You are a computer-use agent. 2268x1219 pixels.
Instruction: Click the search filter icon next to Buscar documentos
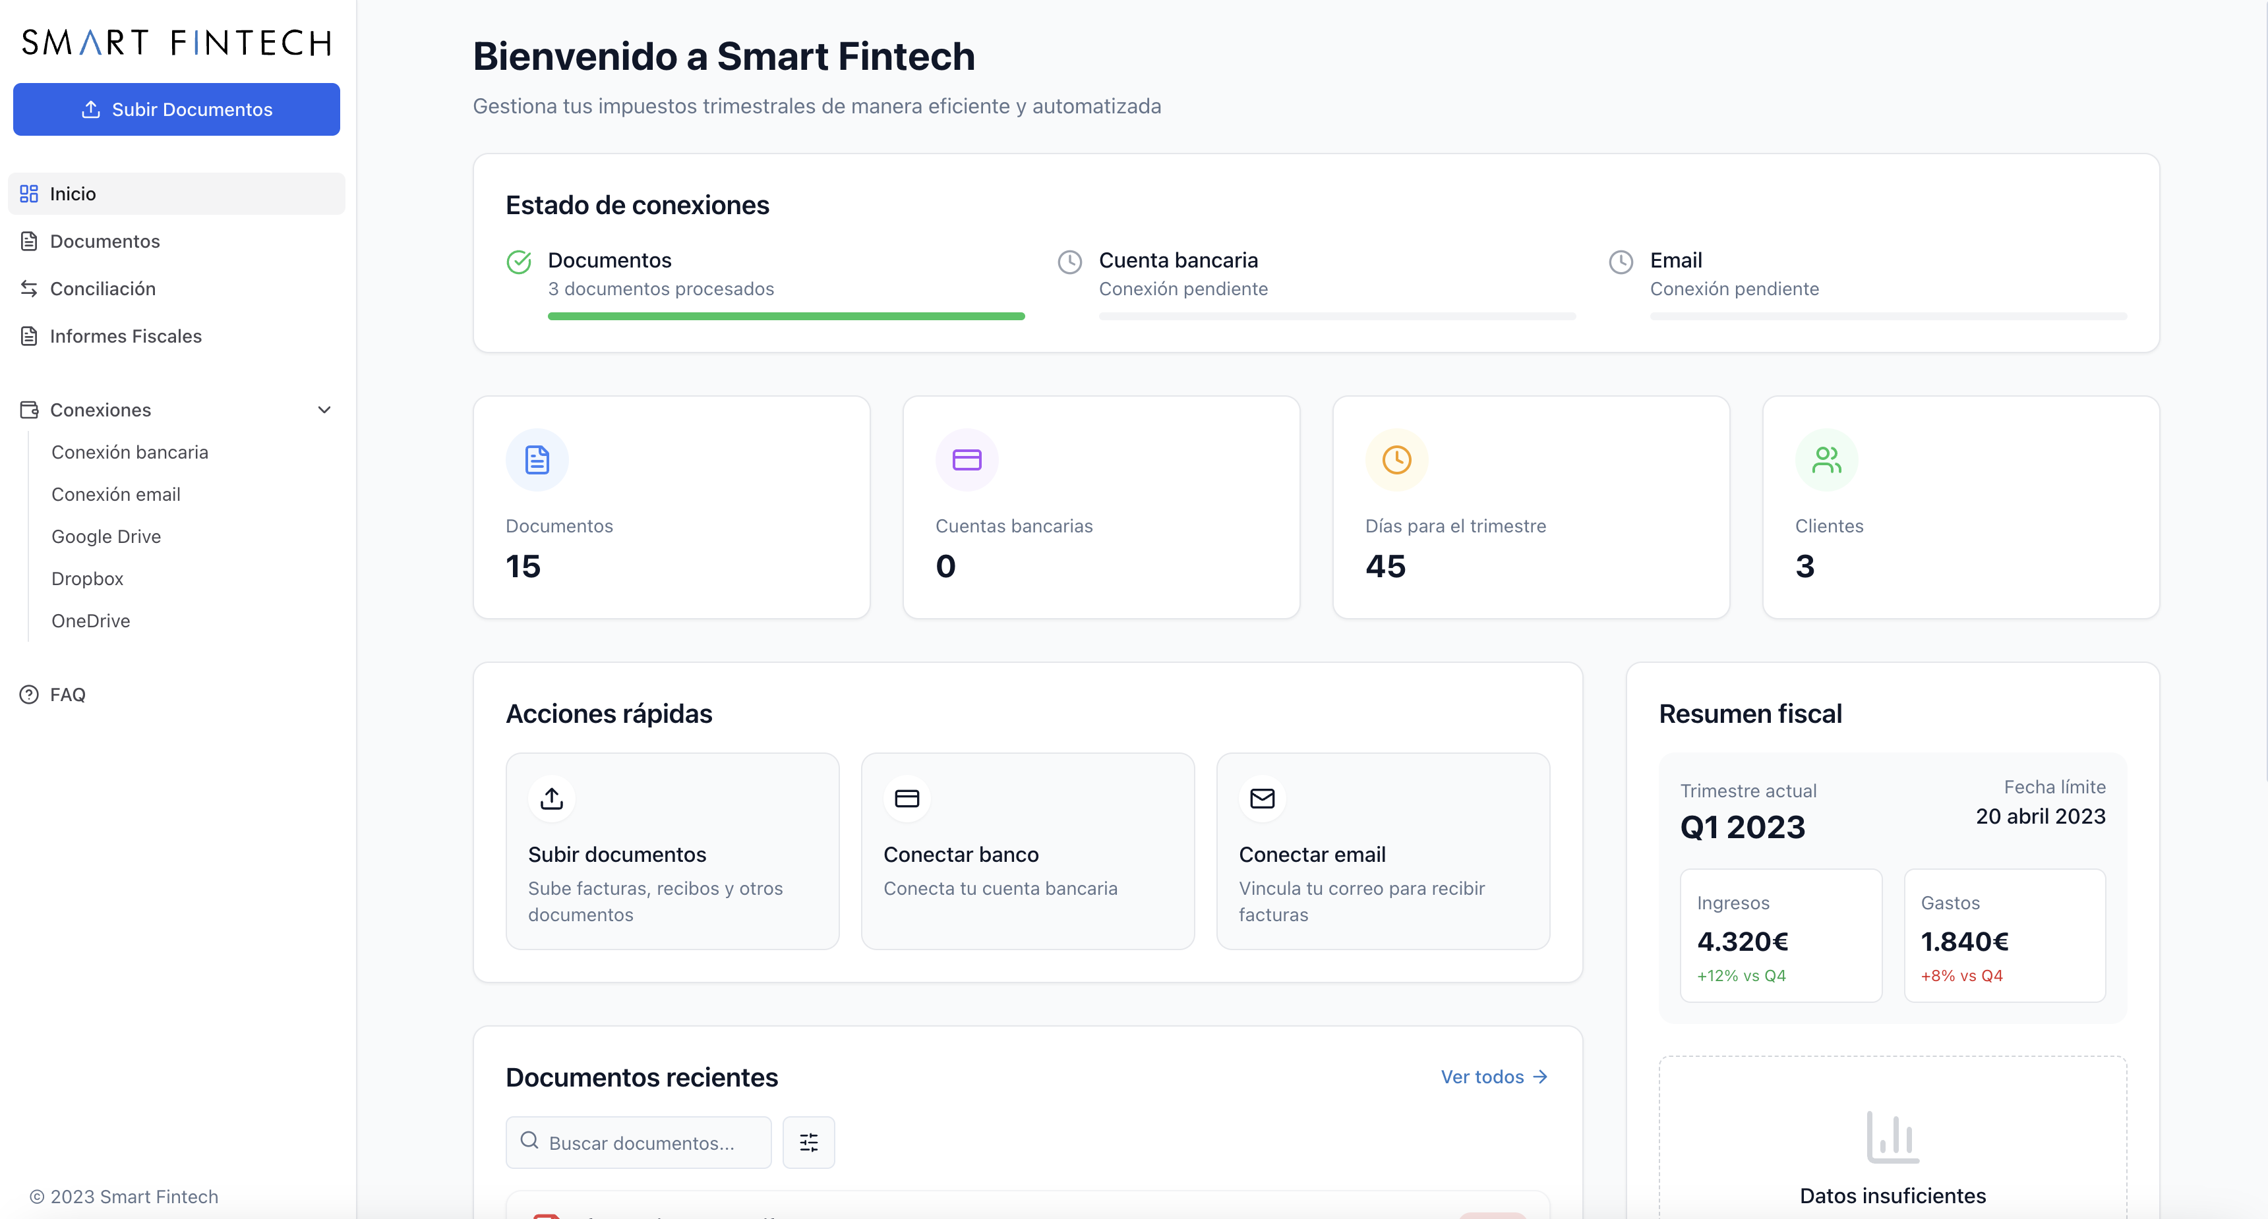[x=808, y=1141]
